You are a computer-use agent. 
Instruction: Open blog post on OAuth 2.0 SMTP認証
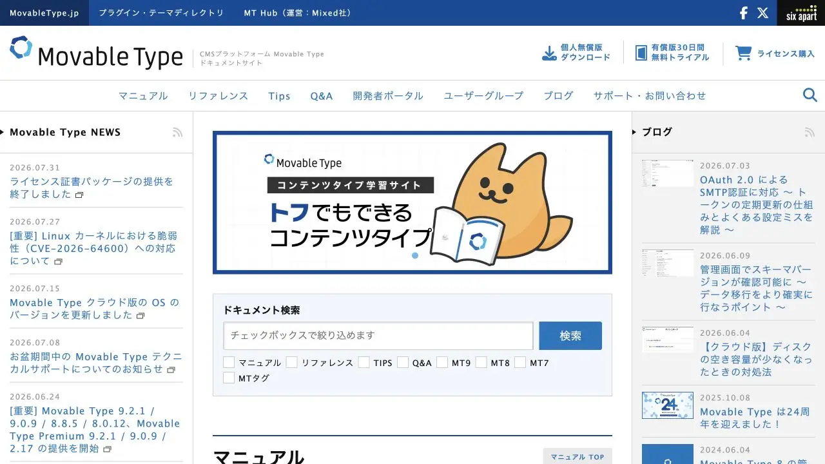[757, 204]
